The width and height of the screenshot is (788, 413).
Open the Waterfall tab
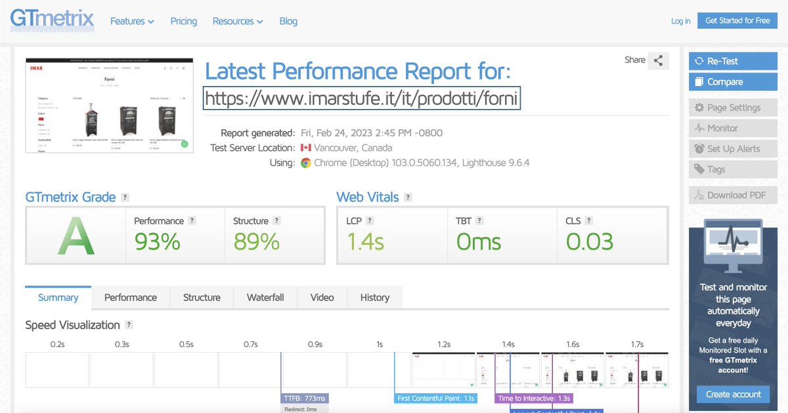point(265,297)
